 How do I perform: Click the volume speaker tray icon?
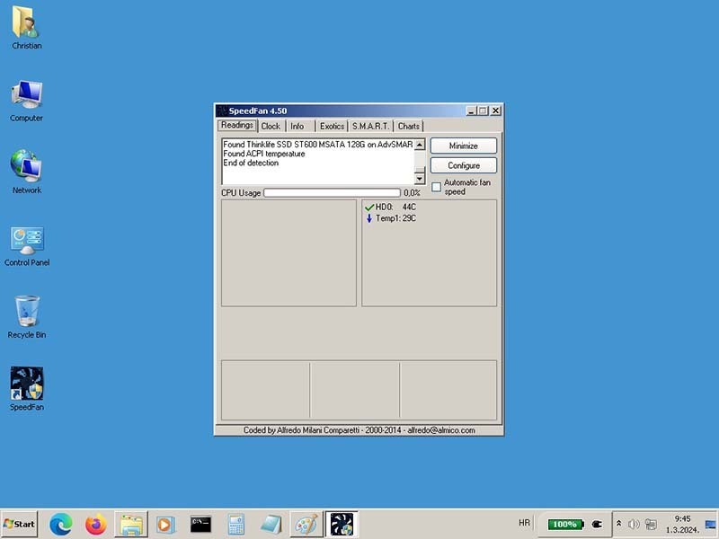(634, 524)
